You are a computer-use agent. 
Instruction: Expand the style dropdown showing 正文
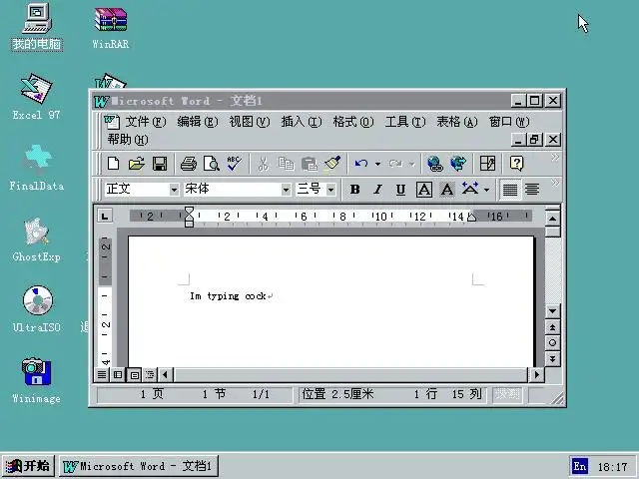pos(174,190)
